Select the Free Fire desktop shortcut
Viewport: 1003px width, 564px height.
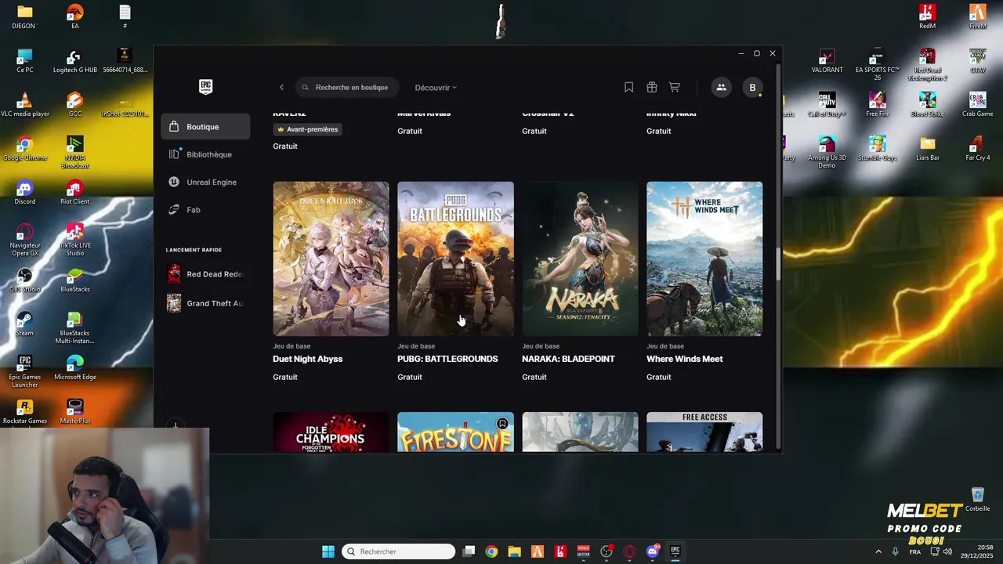(x=877, y=106)
